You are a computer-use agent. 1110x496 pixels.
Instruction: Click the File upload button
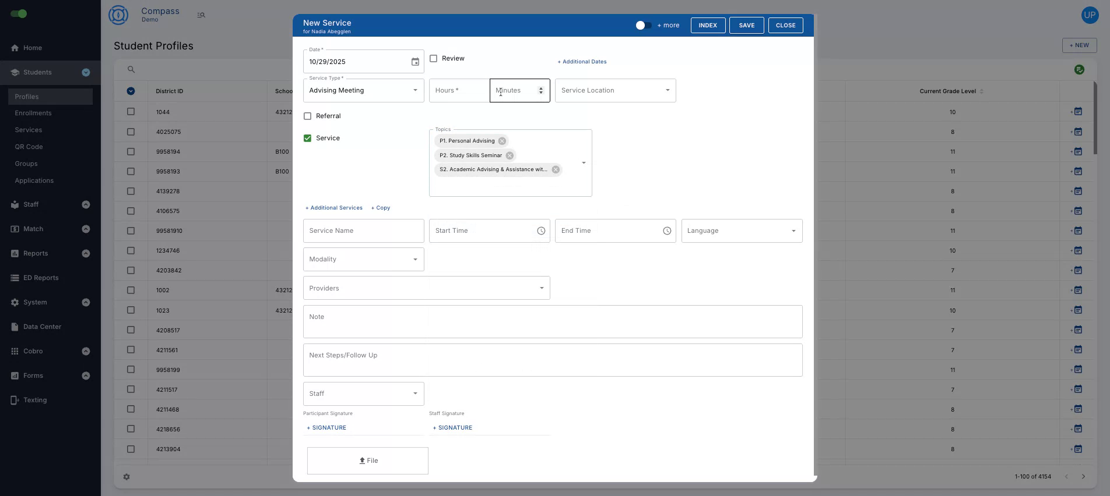click(x=368, y=460)
